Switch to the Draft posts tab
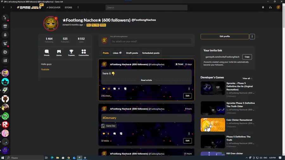This screenshot has height=160, width=285. coord(132,53)
